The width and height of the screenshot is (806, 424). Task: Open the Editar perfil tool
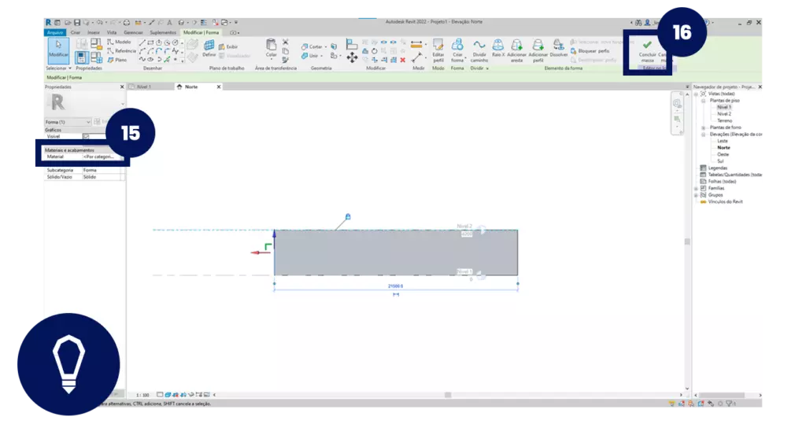pos(438,50)
